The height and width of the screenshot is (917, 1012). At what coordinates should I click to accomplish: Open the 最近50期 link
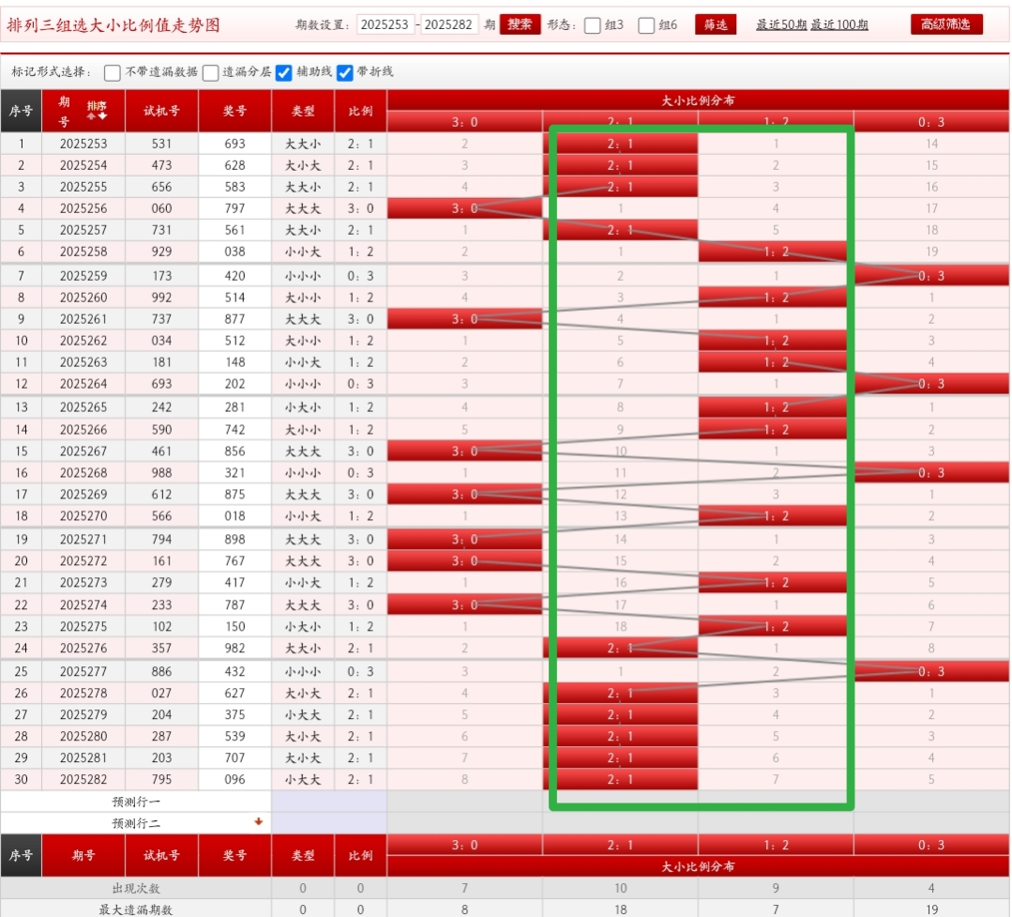781,24
